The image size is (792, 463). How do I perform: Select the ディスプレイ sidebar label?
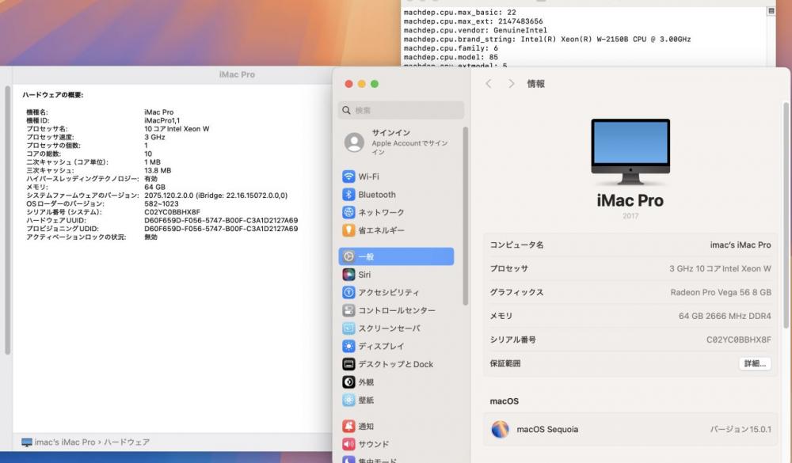tap(382, 347)
